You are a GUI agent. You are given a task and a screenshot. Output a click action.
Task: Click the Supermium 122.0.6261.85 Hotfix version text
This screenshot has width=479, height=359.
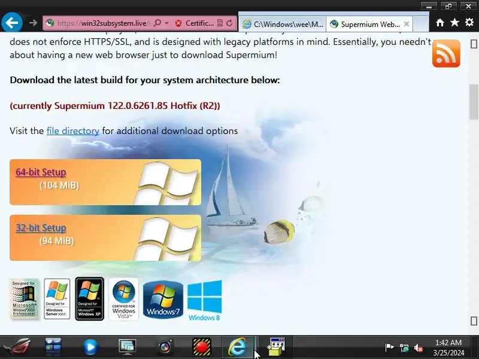coord(115,106)
